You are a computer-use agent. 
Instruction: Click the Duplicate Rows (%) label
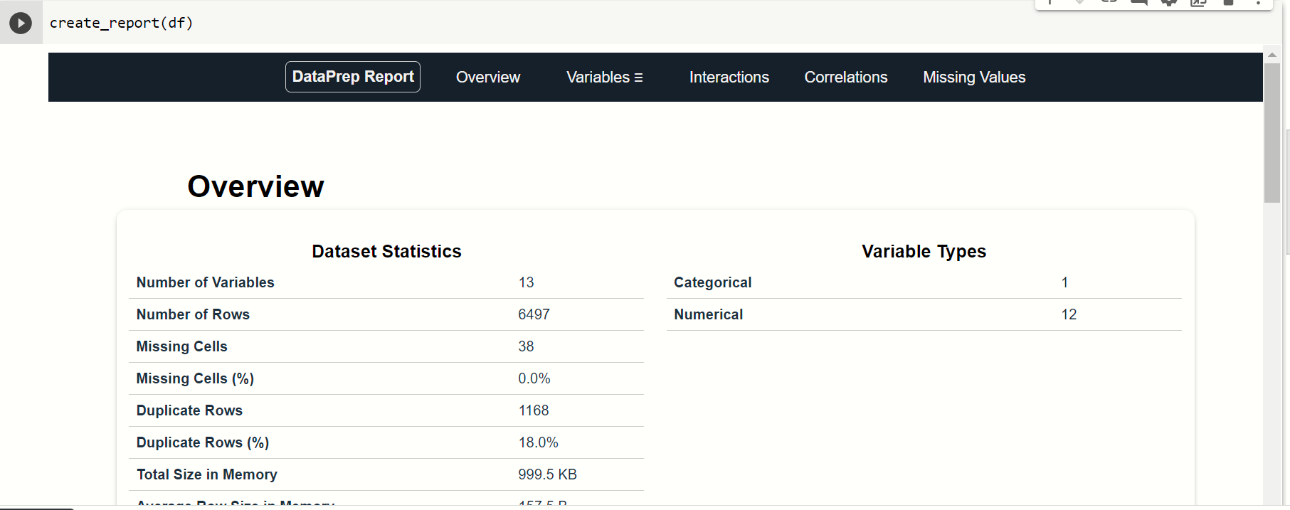[203, 442]
